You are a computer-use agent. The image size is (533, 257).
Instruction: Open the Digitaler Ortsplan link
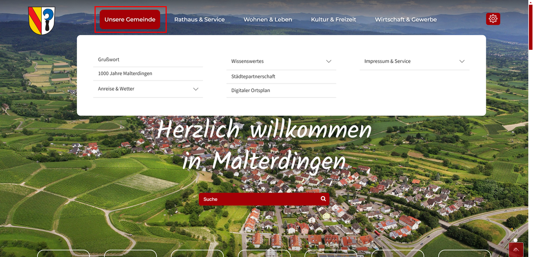click(251, 90)
